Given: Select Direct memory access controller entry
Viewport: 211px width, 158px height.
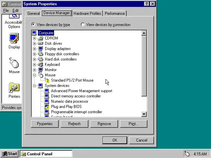Looking at the screenshot, I should (76, 96).
